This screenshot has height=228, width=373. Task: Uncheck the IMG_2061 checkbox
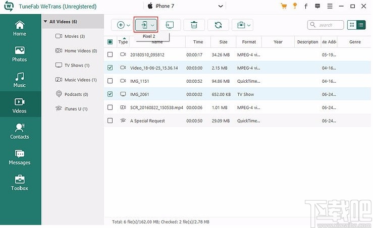[x=110, y=94]
